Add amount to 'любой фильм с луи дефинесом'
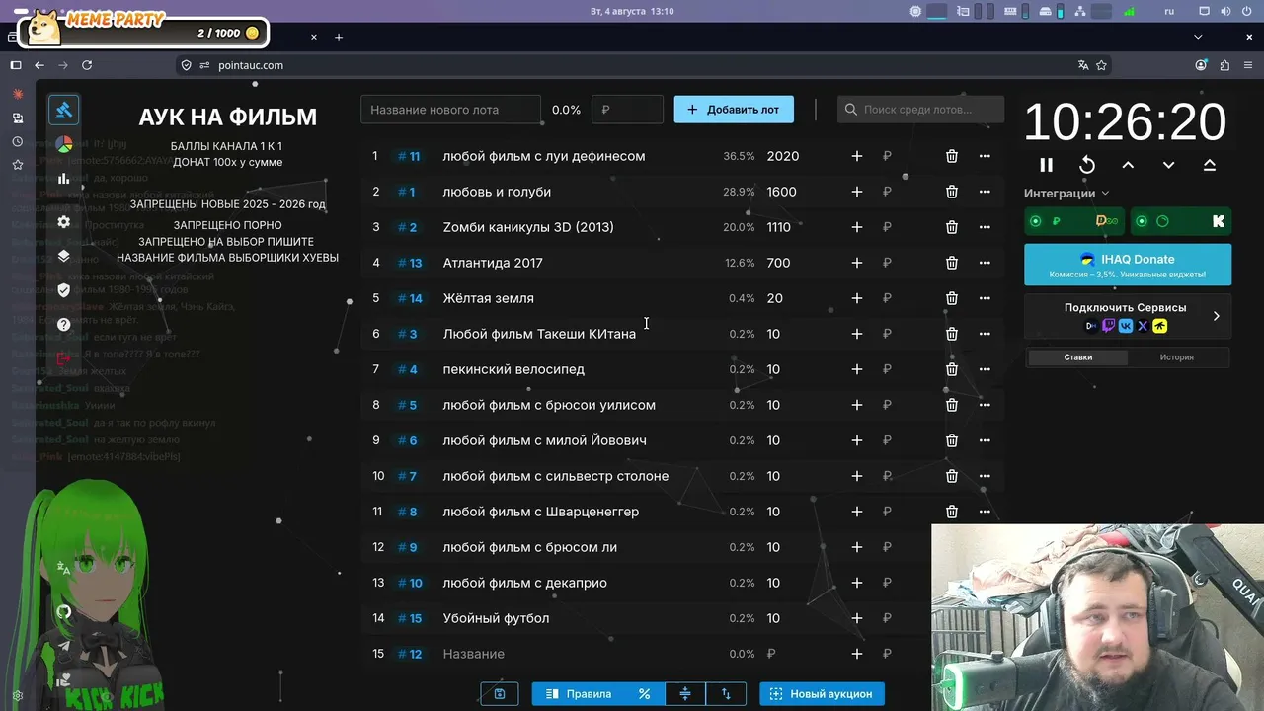Image resolution: width=1264 pixels, height=711 pixels. click(857, 156)
